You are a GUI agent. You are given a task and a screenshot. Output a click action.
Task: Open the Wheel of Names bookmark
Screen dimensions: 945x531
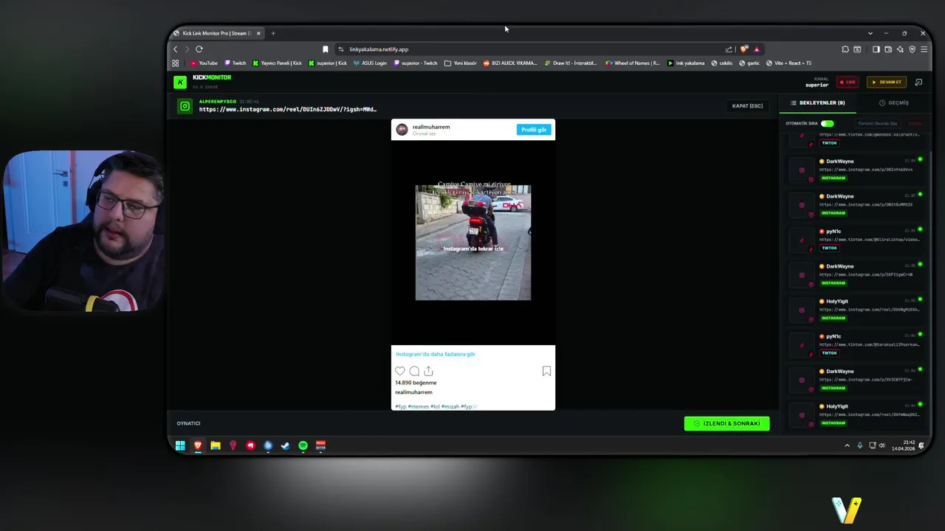pyautogui.click(x=633, y=63)
